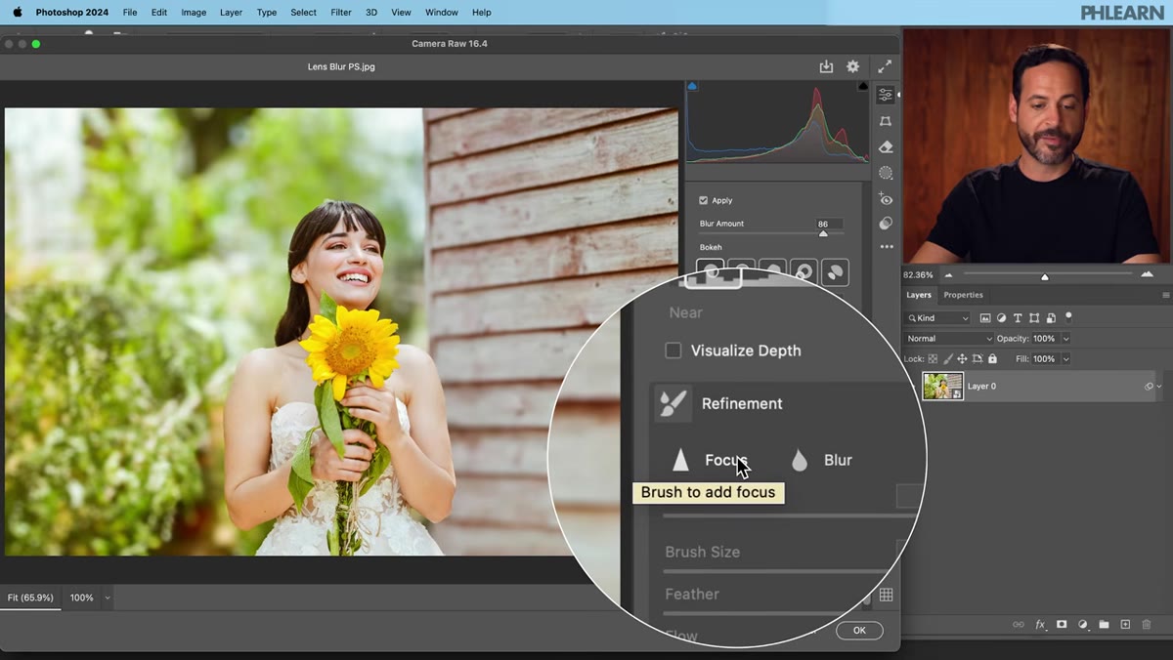Open the Image menu
Screen dimensions: 1173x660
(x=194, y=13)
